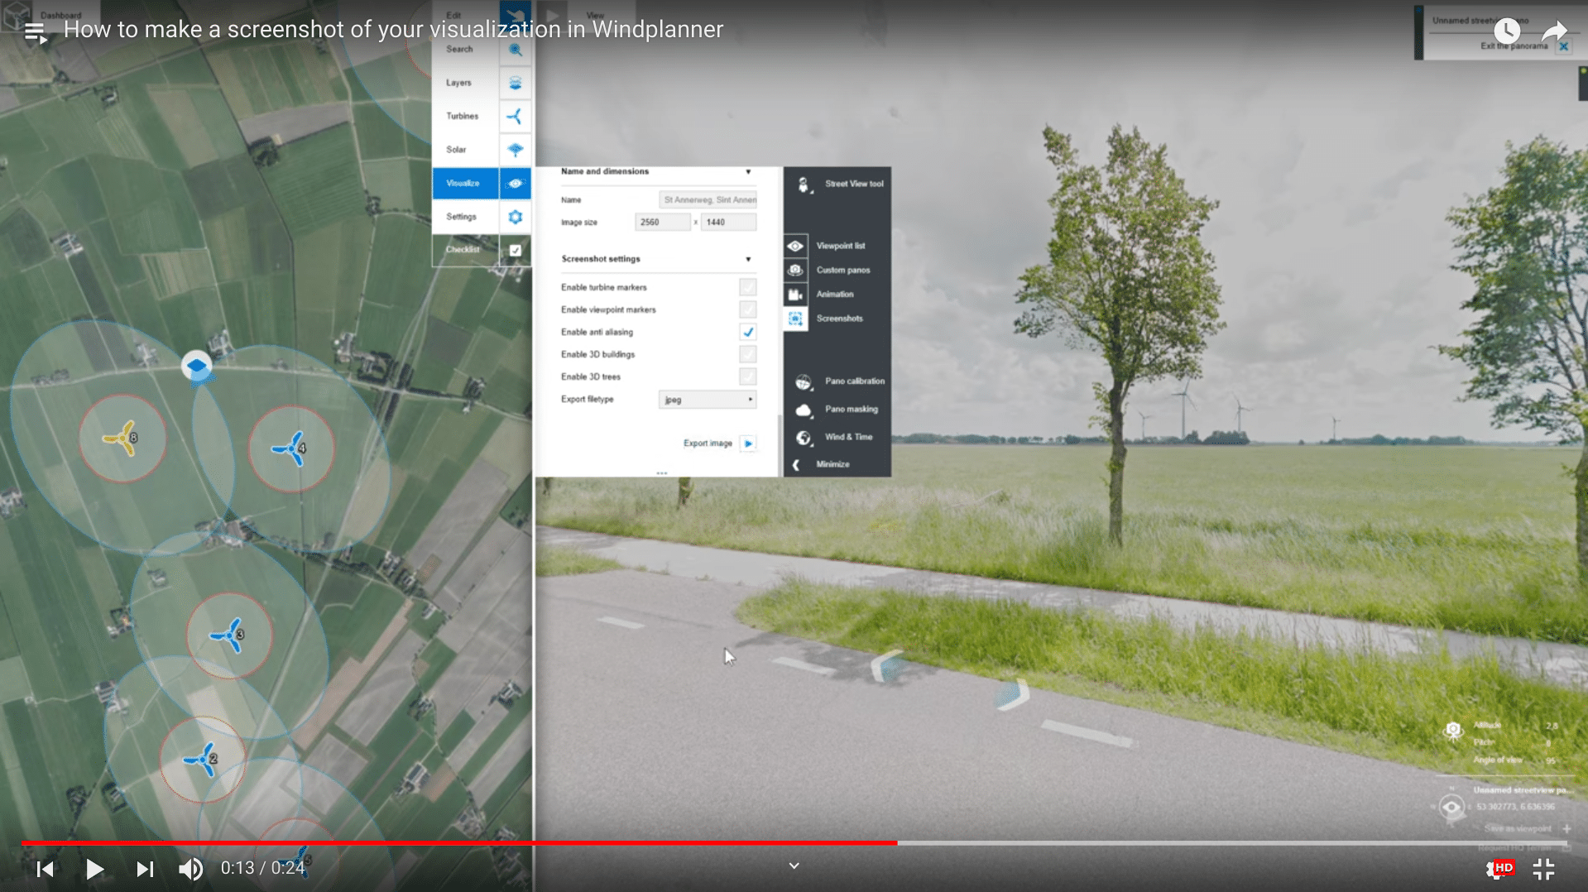Screen dimensions: 1588x892
Task: Expand the YouTube more videos chevron
Action: [x=794, y=866]
